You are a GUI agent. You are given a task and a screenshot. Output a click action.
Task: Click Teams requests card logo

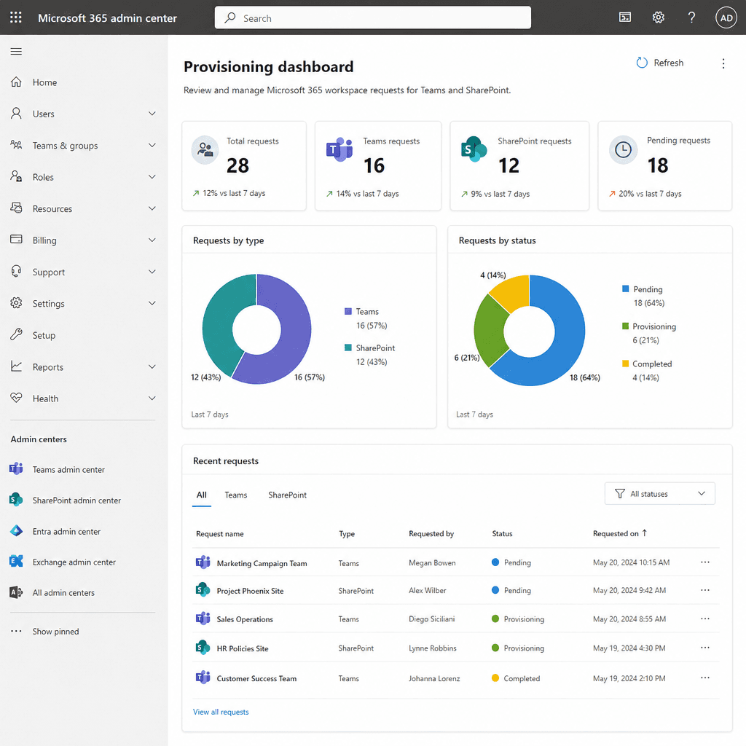339,149
